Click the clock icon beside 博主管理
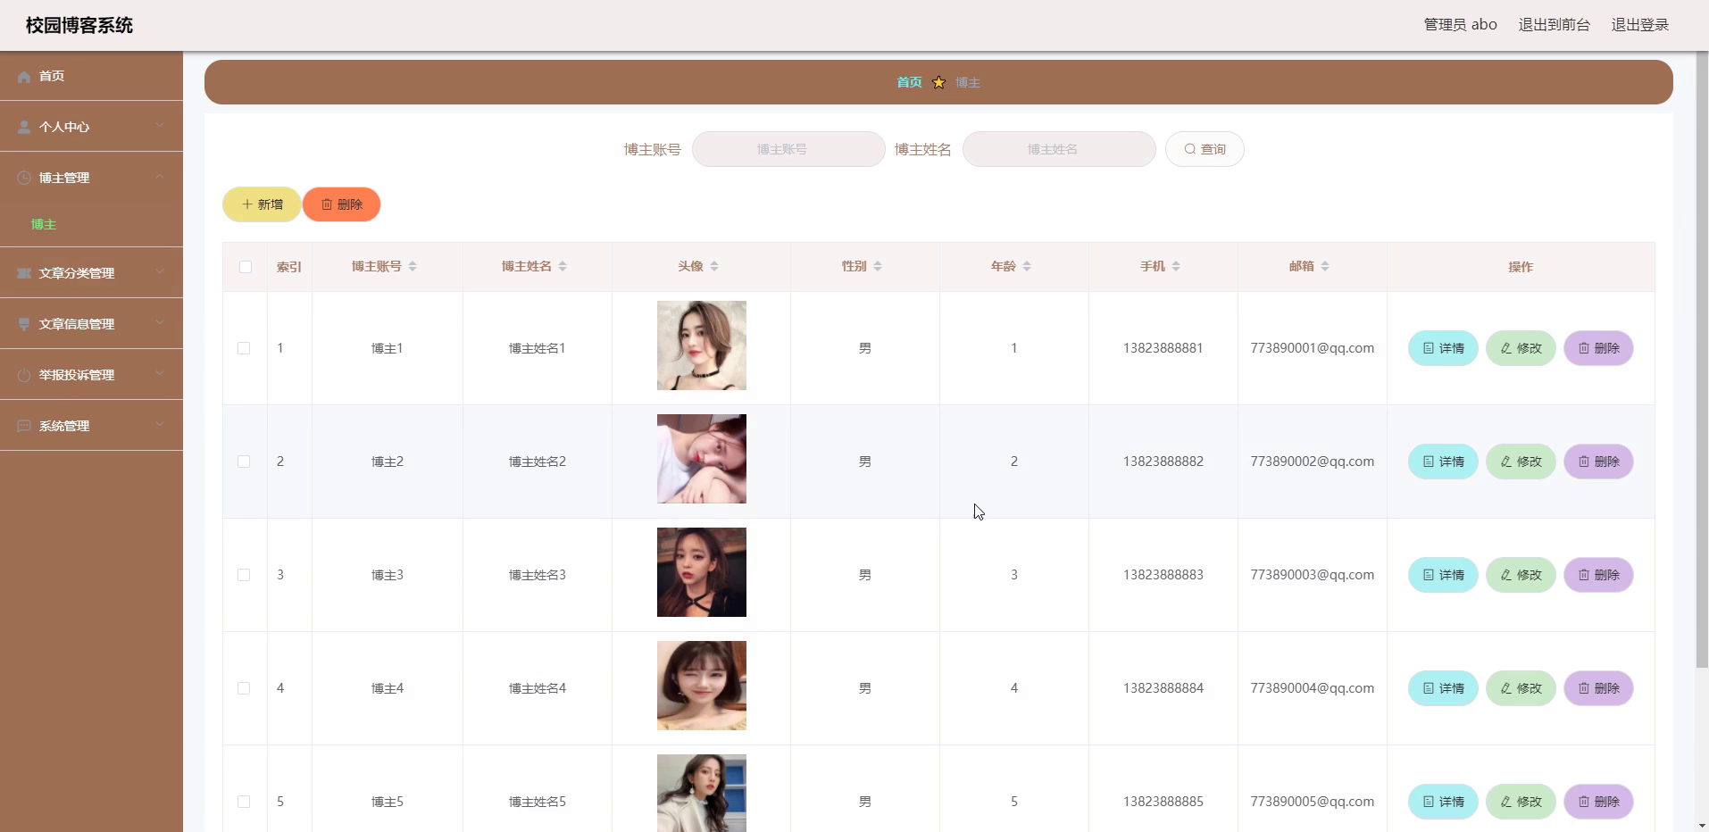The image size is (1709, 832). [x=24, y=179]
